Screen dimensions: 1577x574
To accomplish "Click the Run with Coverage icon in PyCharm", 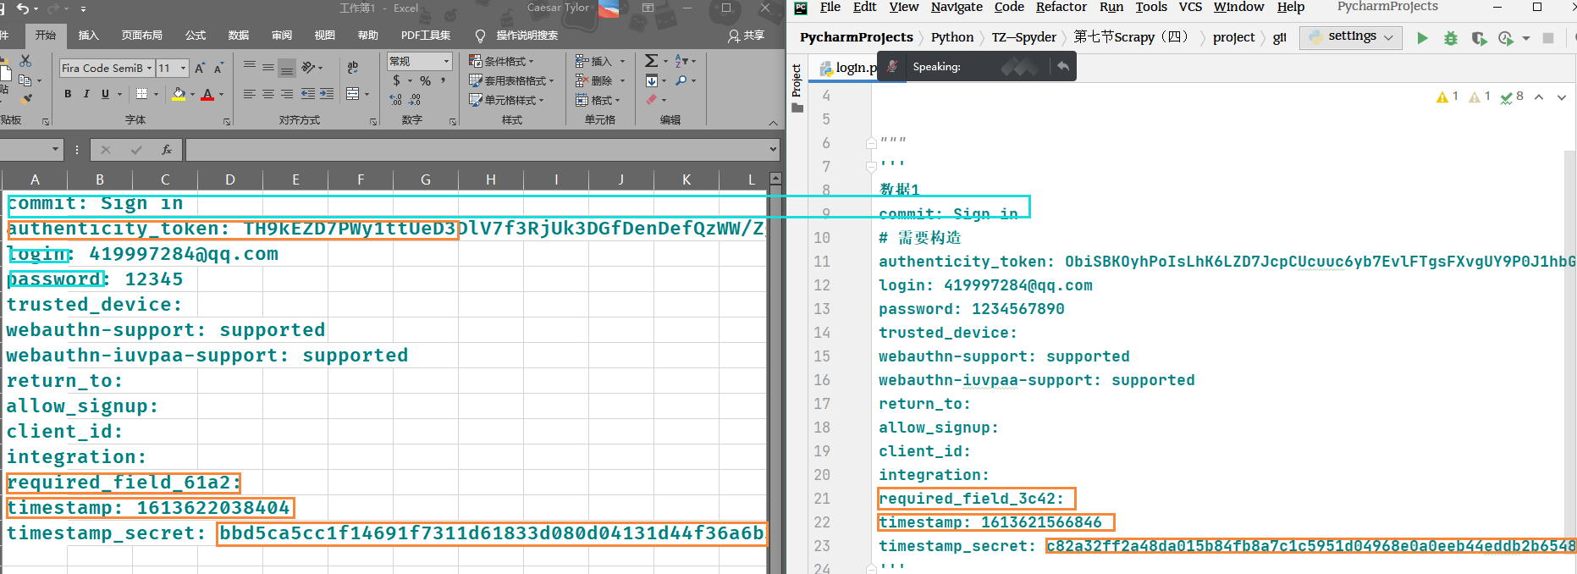I will tap(1479, 38).
